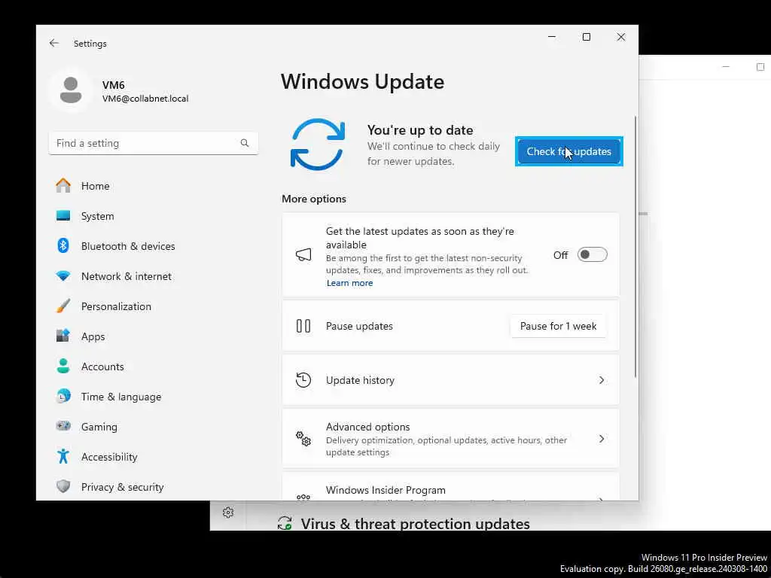Expand Advanced options chevron
The height and width of the screenshot is (578, 771).
point(602,439)
